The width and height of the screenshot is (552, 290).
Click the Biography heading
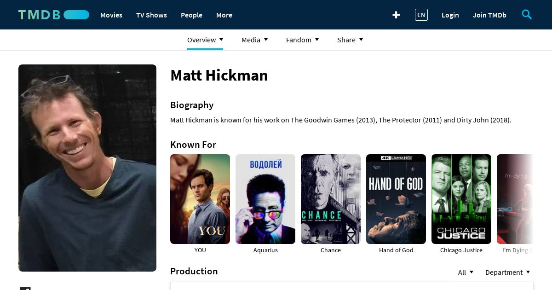192,105
